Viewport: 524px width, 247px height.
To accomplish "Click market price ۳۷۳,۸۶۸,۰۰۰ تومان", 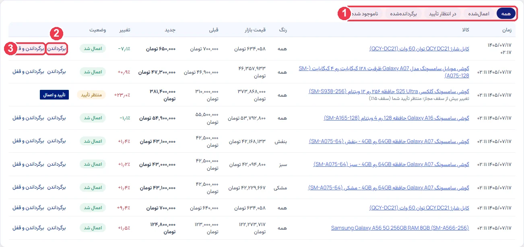I will pos(252,95).
